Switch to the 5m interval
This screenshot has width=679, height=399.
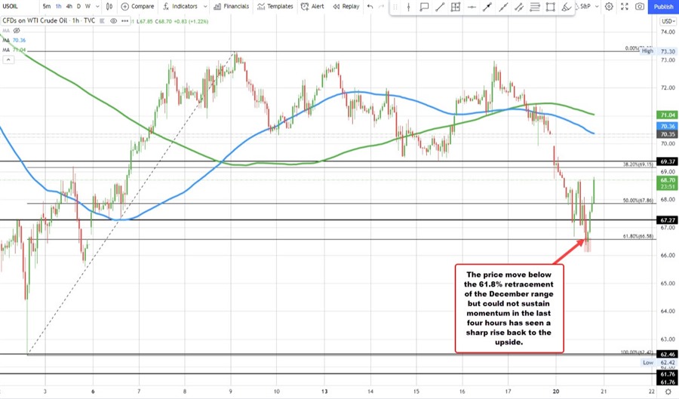click(x=46, y=7)
